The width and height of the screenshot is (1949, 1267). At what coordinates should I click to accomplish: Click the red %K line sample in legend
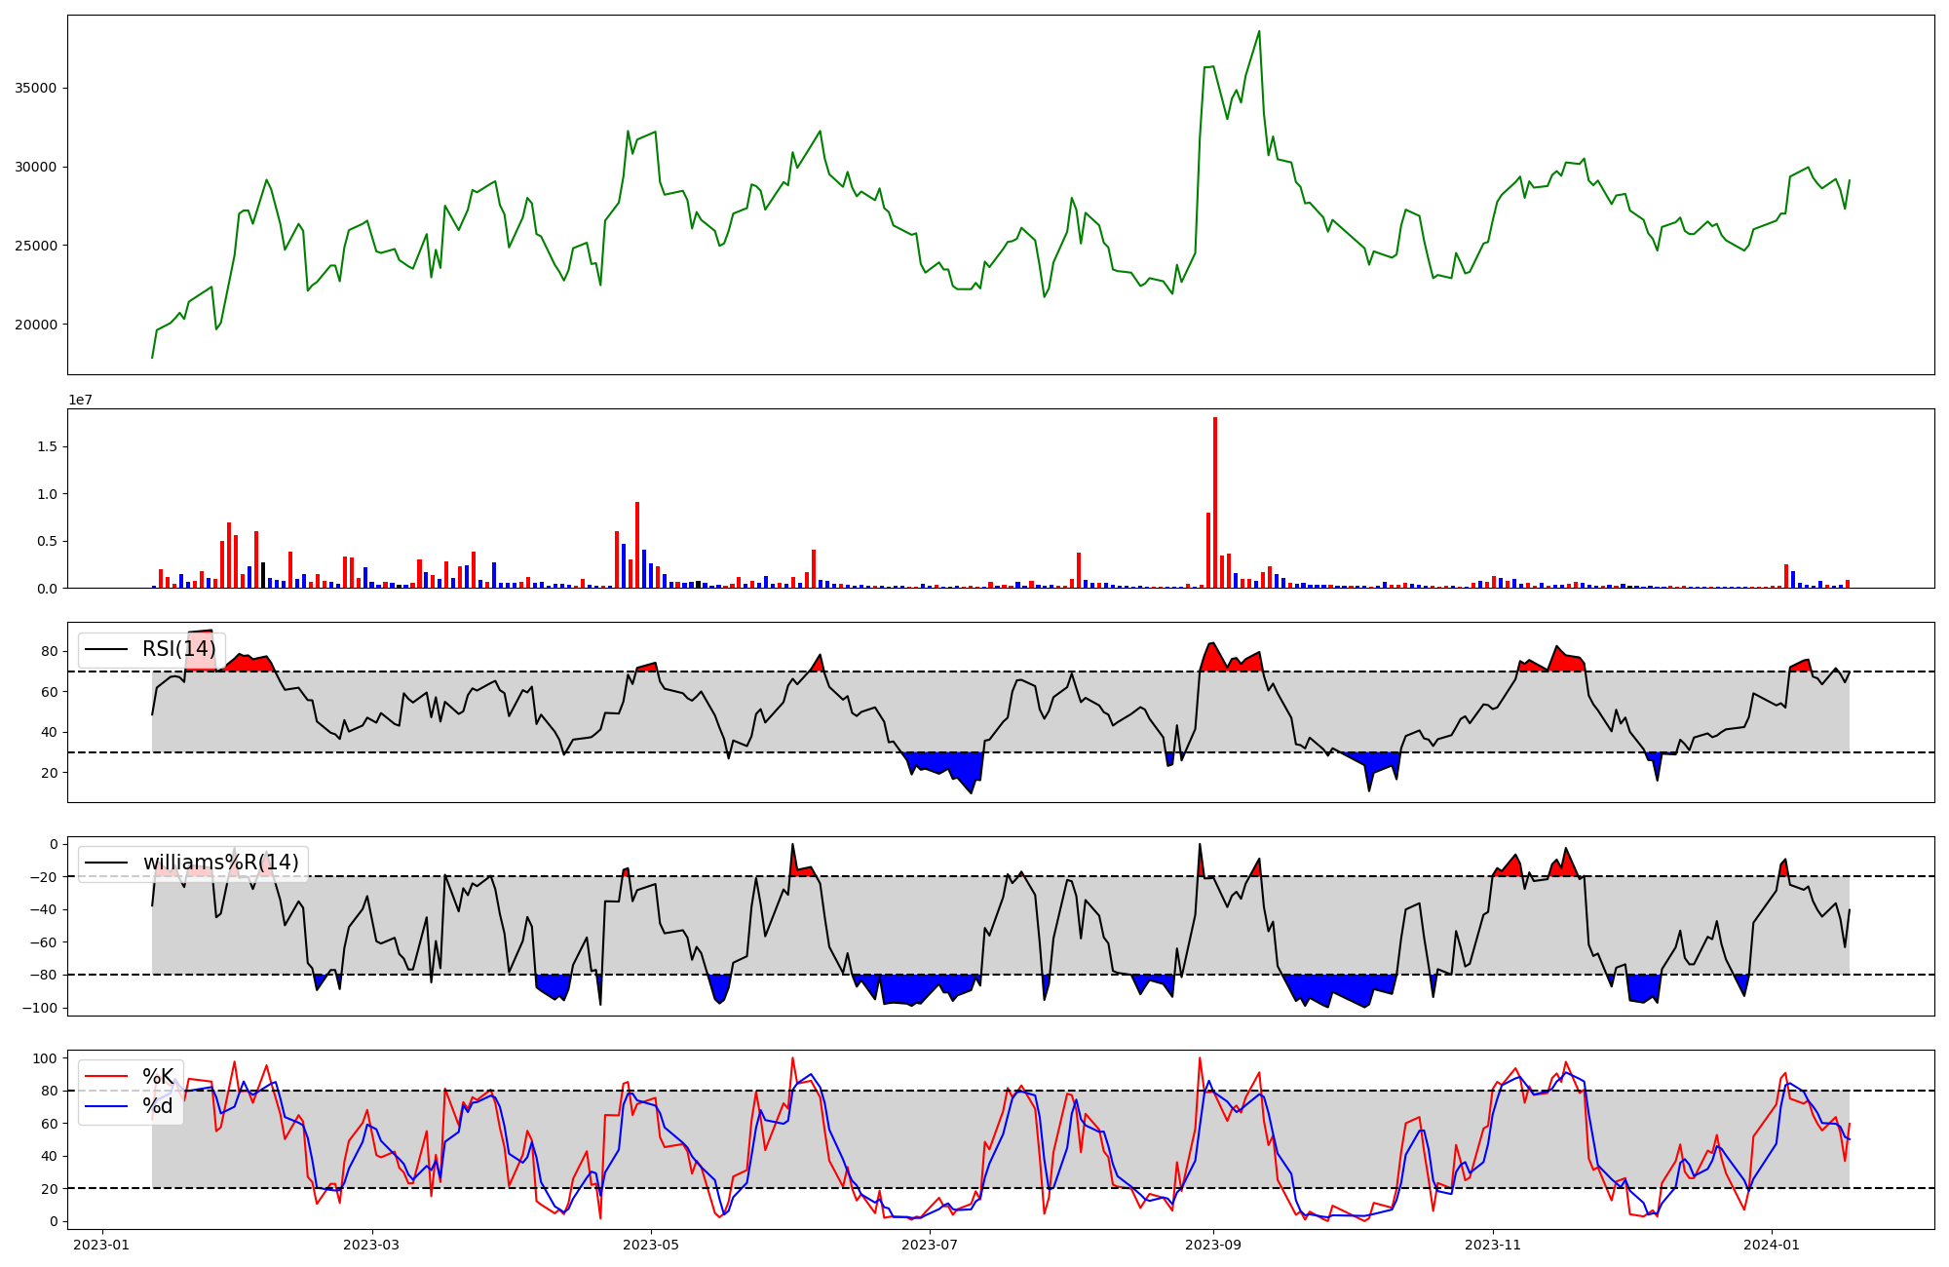pyautogui.click(x=107, y=1076)
